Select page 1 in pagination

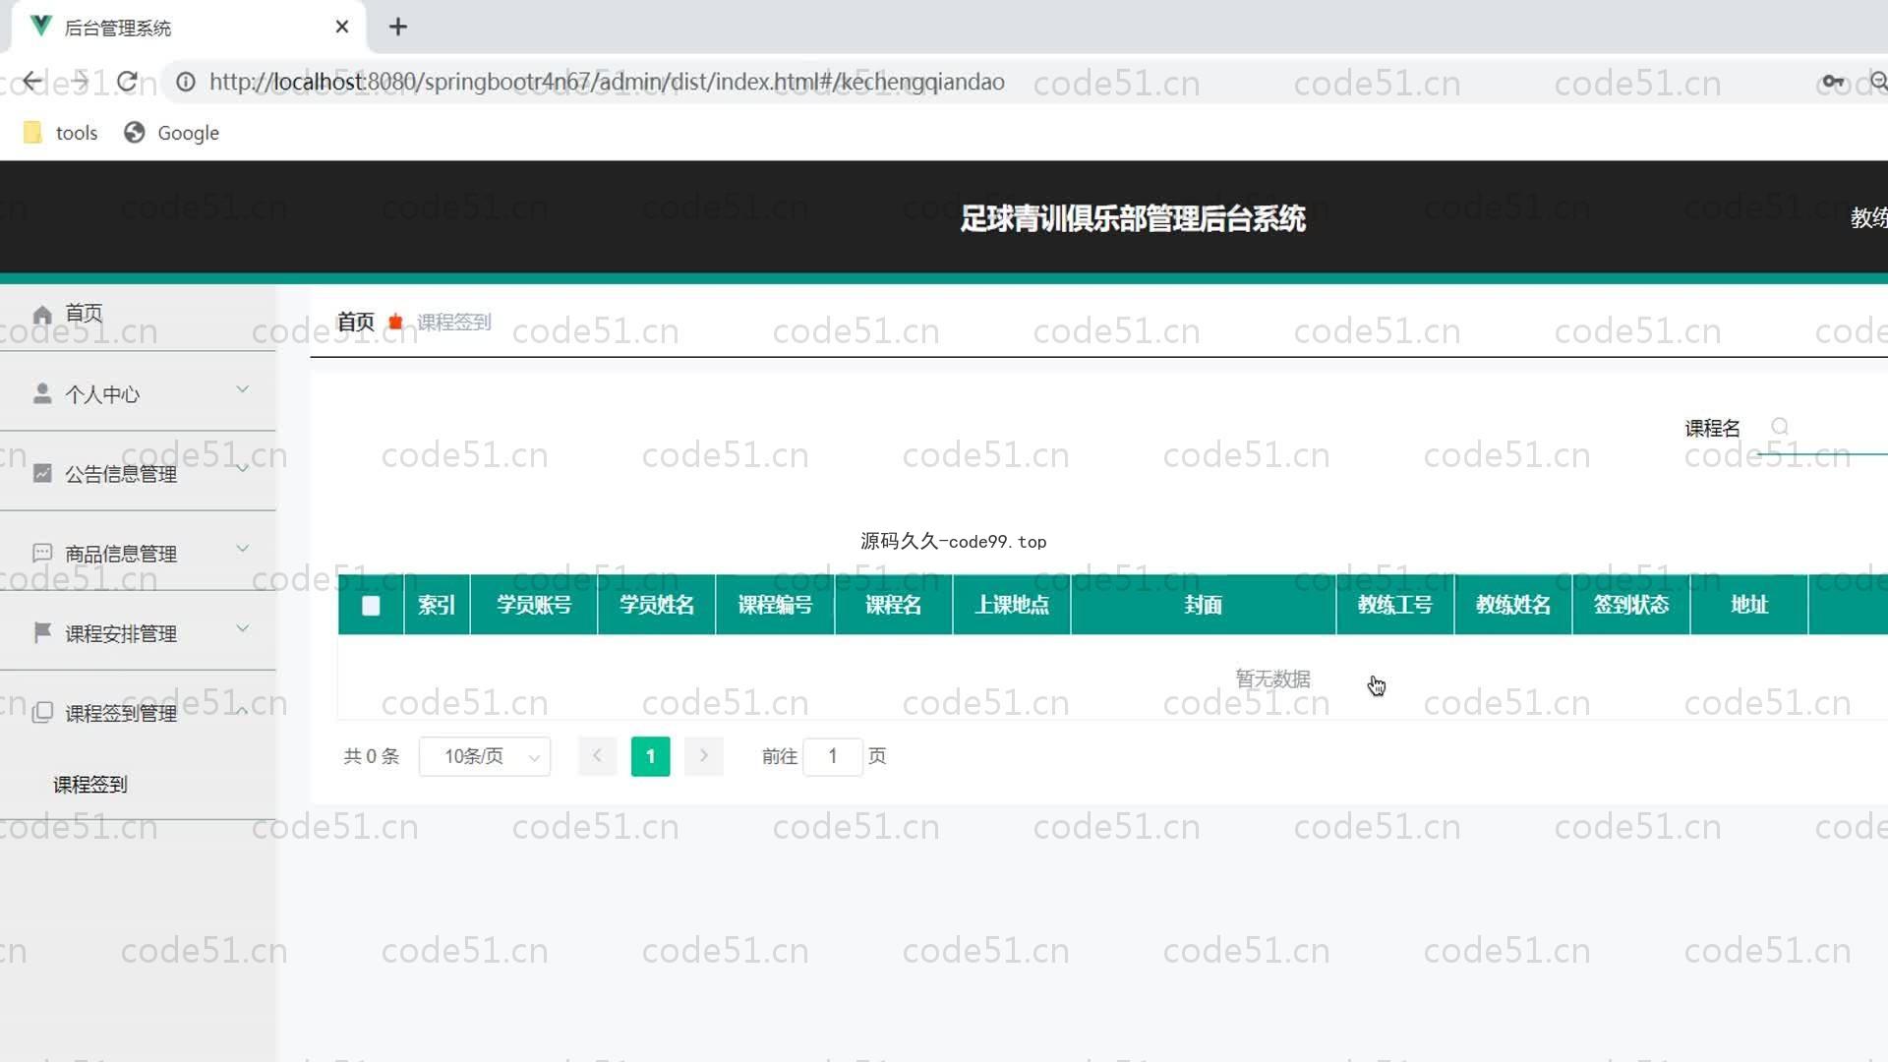[650, 756]
